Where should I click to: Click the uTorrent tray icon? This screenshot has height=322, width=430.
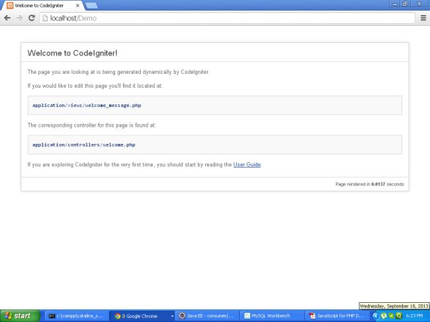pyautogui.click(x=384, y=316)
